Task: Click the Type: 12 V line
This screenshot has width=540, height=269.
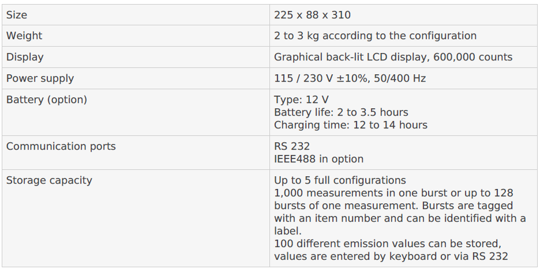Action: (x=301, y=100)
